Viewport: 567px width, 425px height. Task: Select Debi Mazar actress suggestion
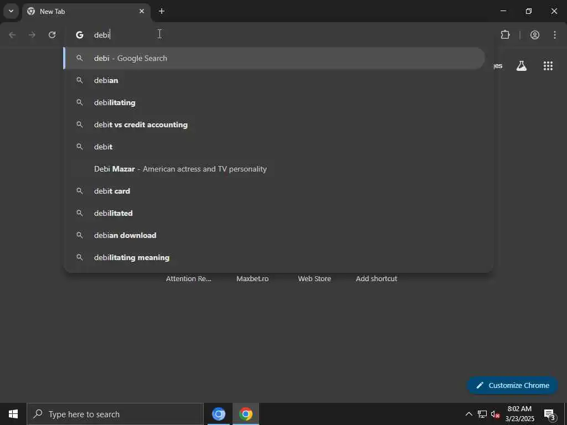[274, 169]
